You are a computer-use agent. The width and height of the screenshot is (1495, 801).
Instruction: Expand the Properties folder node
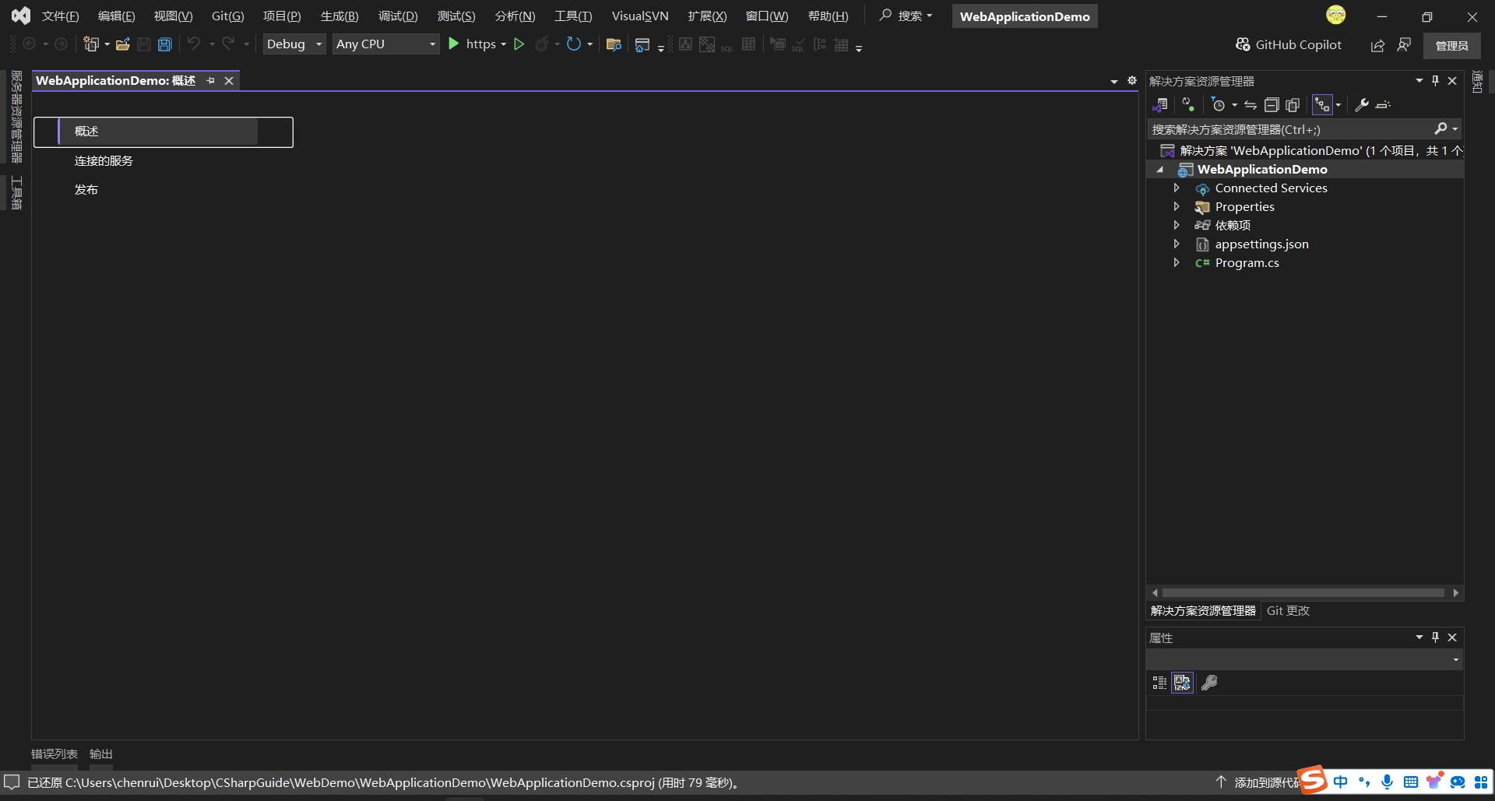pos(1177,206)
